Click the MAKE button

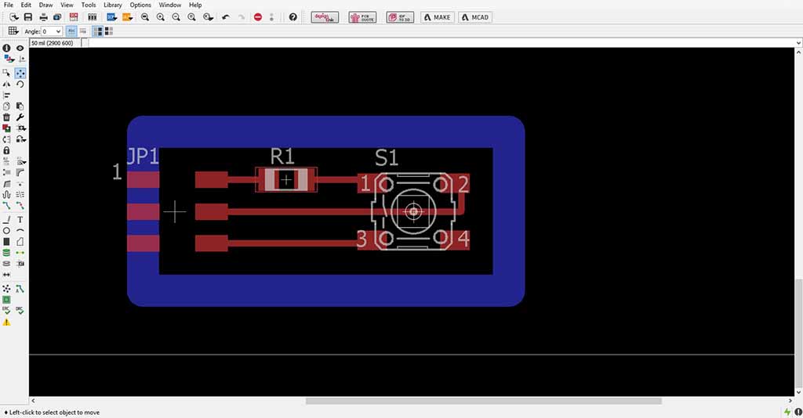[438, 17]
